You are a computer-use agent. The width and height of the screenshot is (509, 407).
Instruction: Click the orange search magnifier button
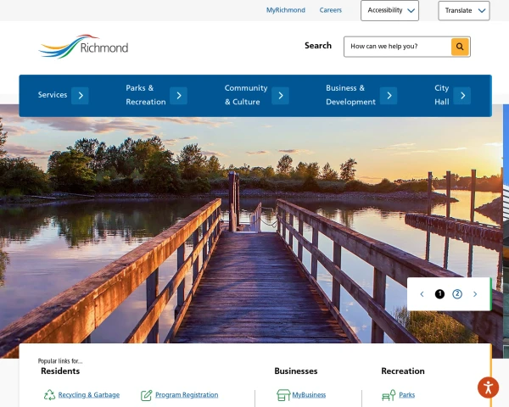click(x=460, y=47)
